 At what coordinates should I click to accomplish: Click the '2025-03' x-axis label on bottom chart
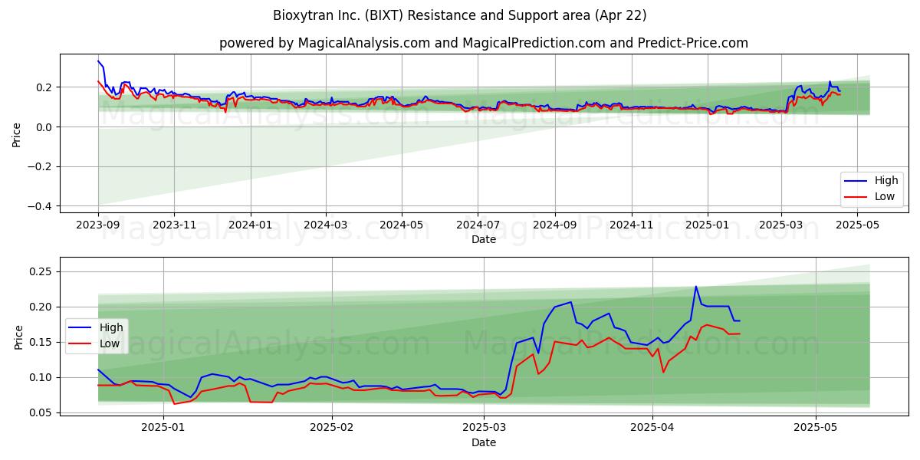485,426
